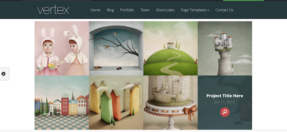Viewport: 287px width, 132px height.
Task: Open the colorful leaning houses thumbnail
Action: click(x=116, y=103)
